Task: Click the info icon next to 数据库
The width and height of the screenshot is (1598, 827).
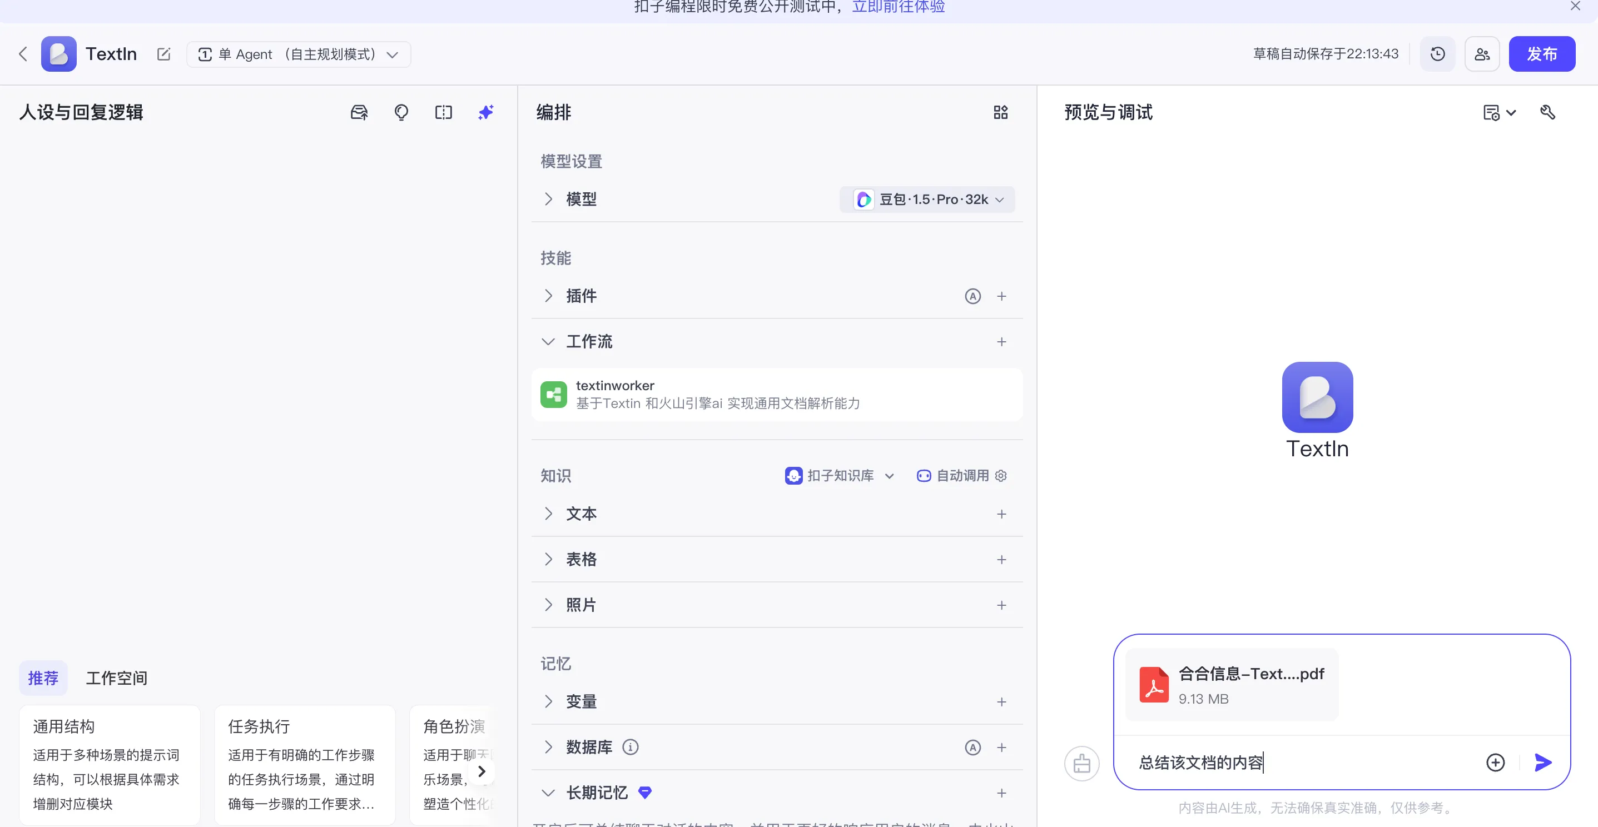Action: tap(631, 747)
